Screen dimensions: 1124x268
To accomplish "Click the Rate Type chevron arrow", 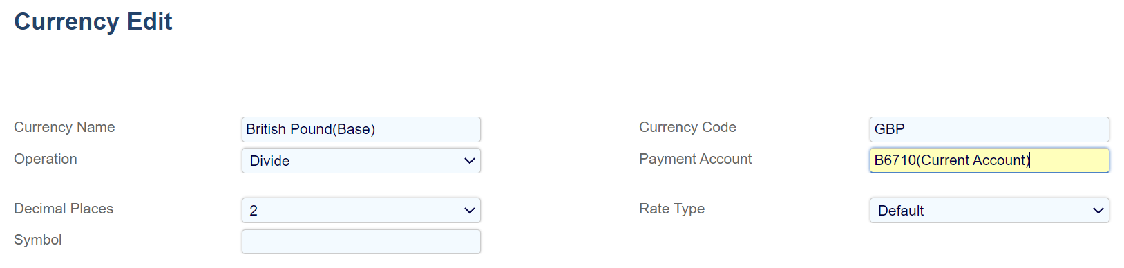I will 1098,211.
